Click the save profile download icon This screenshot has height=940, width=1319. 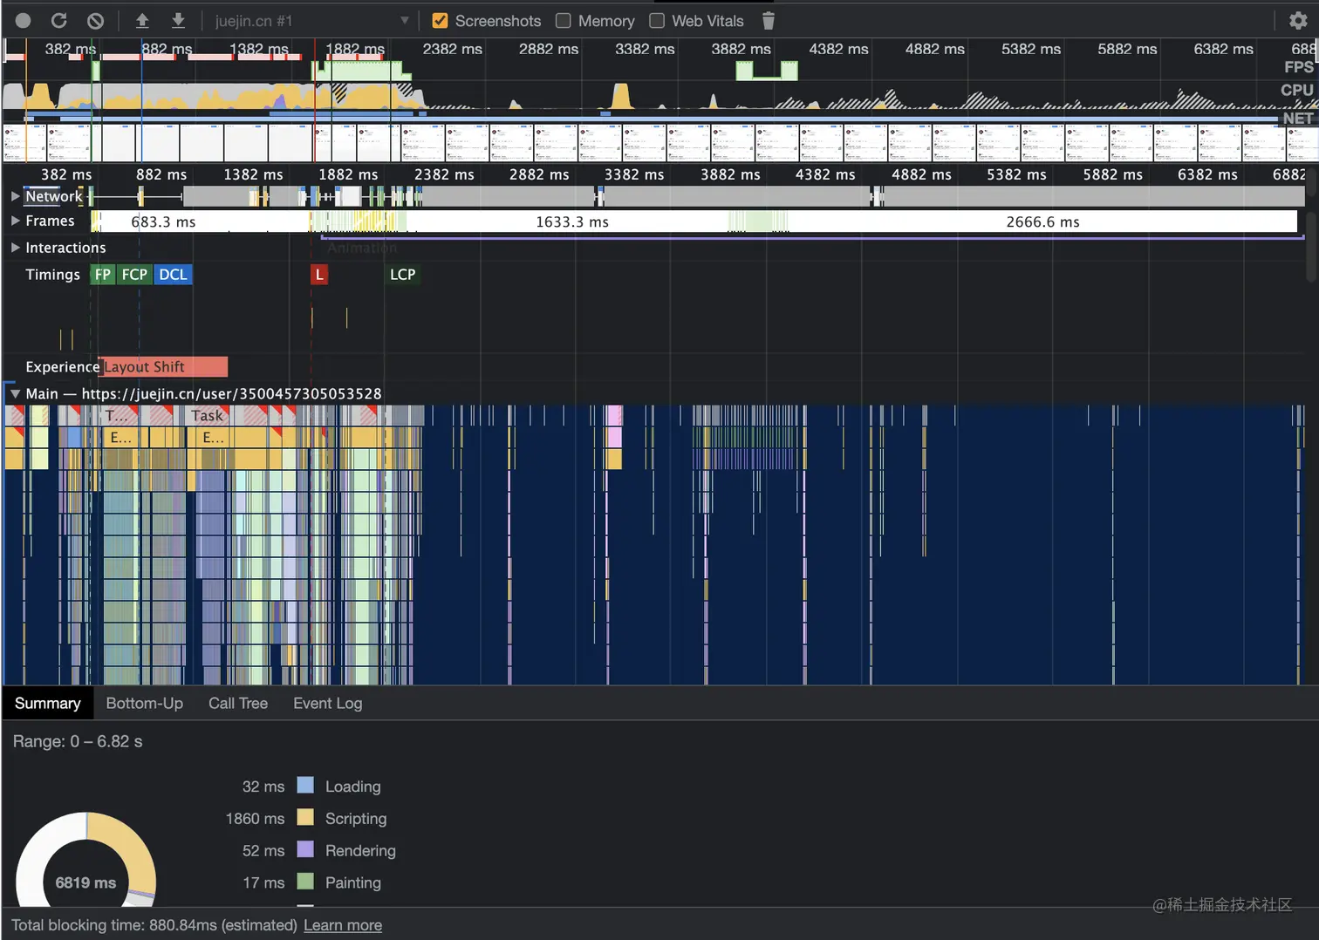point(178,21)
